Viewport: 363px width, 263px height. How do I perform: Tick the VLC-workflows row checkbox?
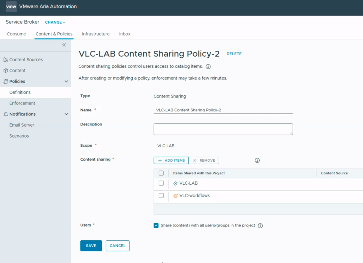[x=161, y=196]
